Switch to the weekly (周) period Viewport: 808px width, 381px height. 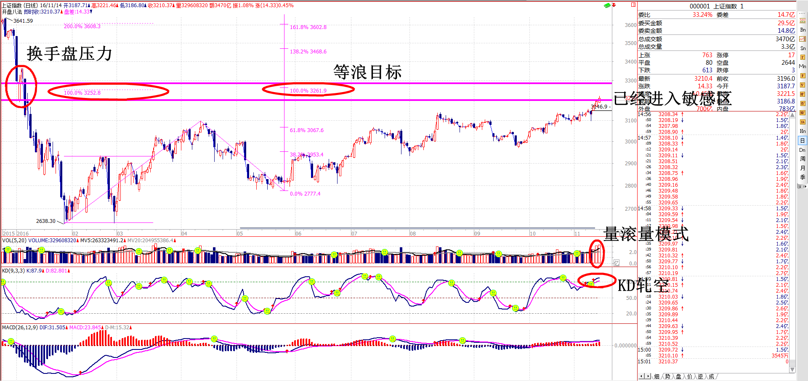pyautogui.click(x=803, y=159)
